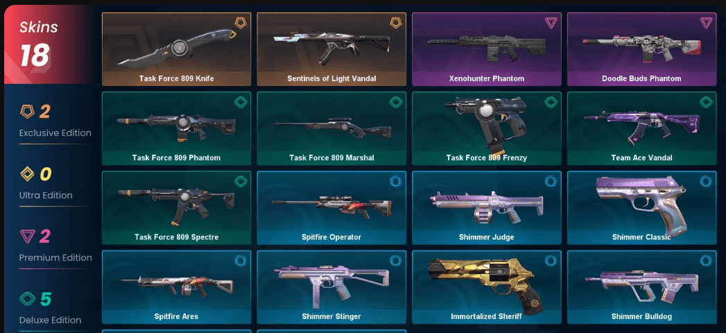Click the Deluxe Edition green icon in sidebar
726x333 pixels.
tap(27, 299)
